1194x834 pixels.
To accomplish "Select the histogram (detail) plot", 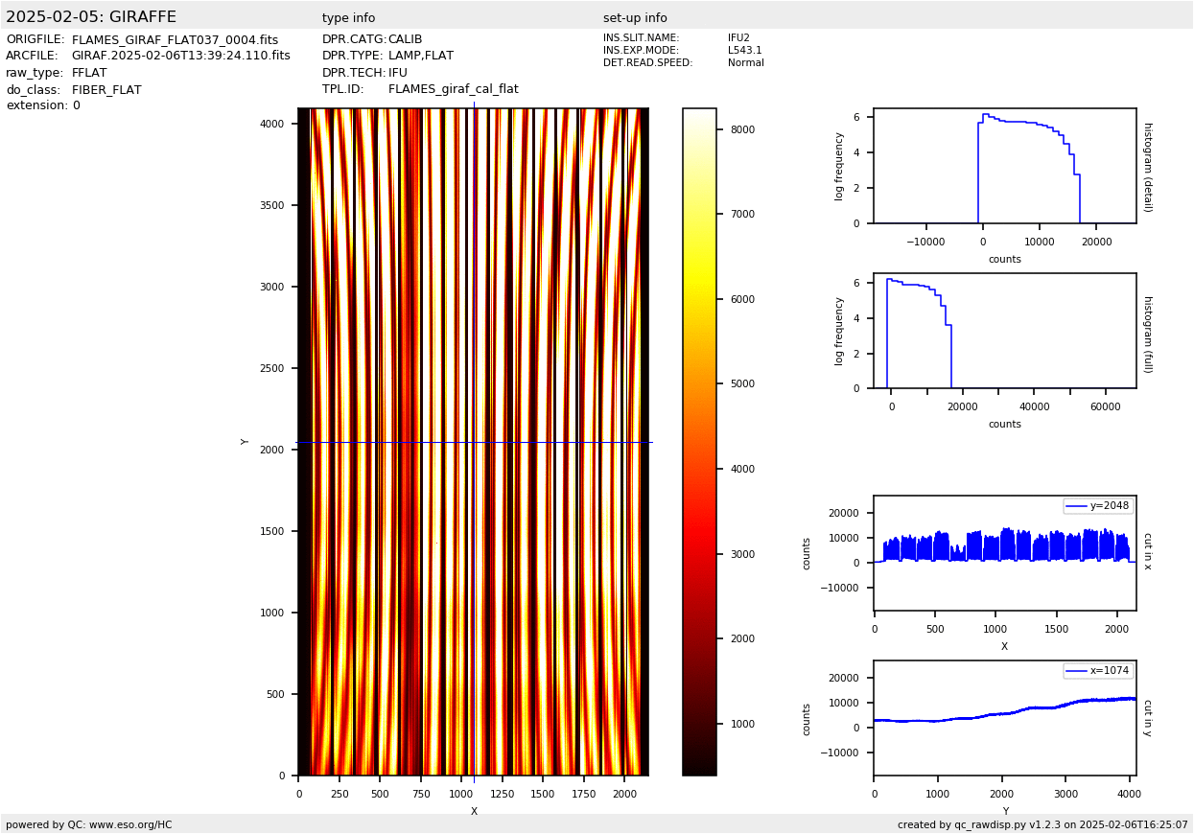I will [x=1004, y=166].
